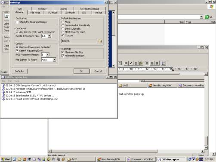Browse for destination folder icon
The width and height of the screenshot is (216, 162).
100,41
